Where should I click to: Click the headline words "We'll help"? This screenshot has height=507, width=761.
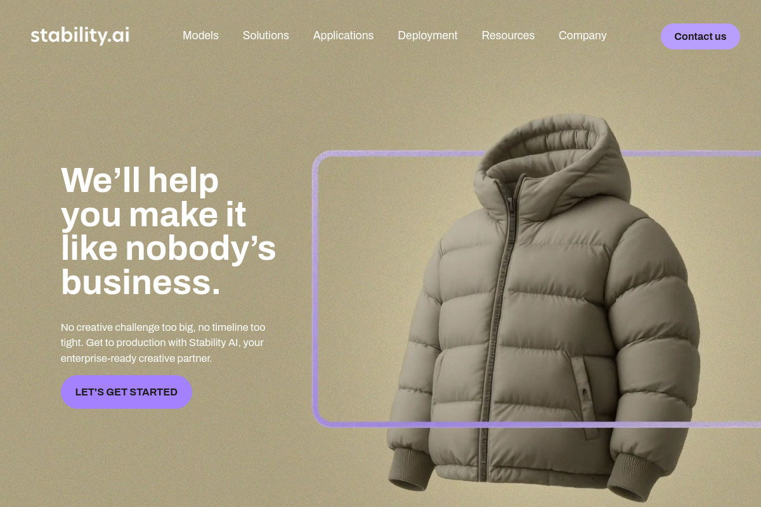coord(140,181)
